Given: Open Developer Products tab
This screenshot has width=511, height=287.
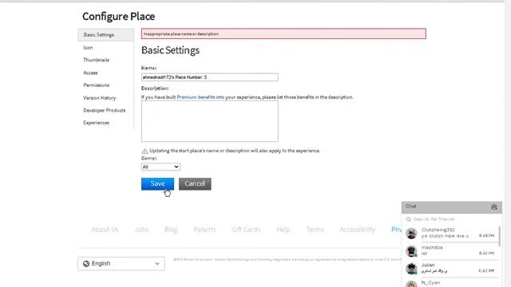Looking at the screenshot, I should (105, 110).
